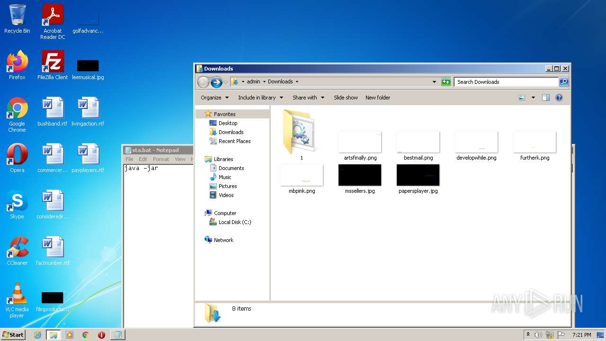Toggle the preview pane button

tap(546, 98)
